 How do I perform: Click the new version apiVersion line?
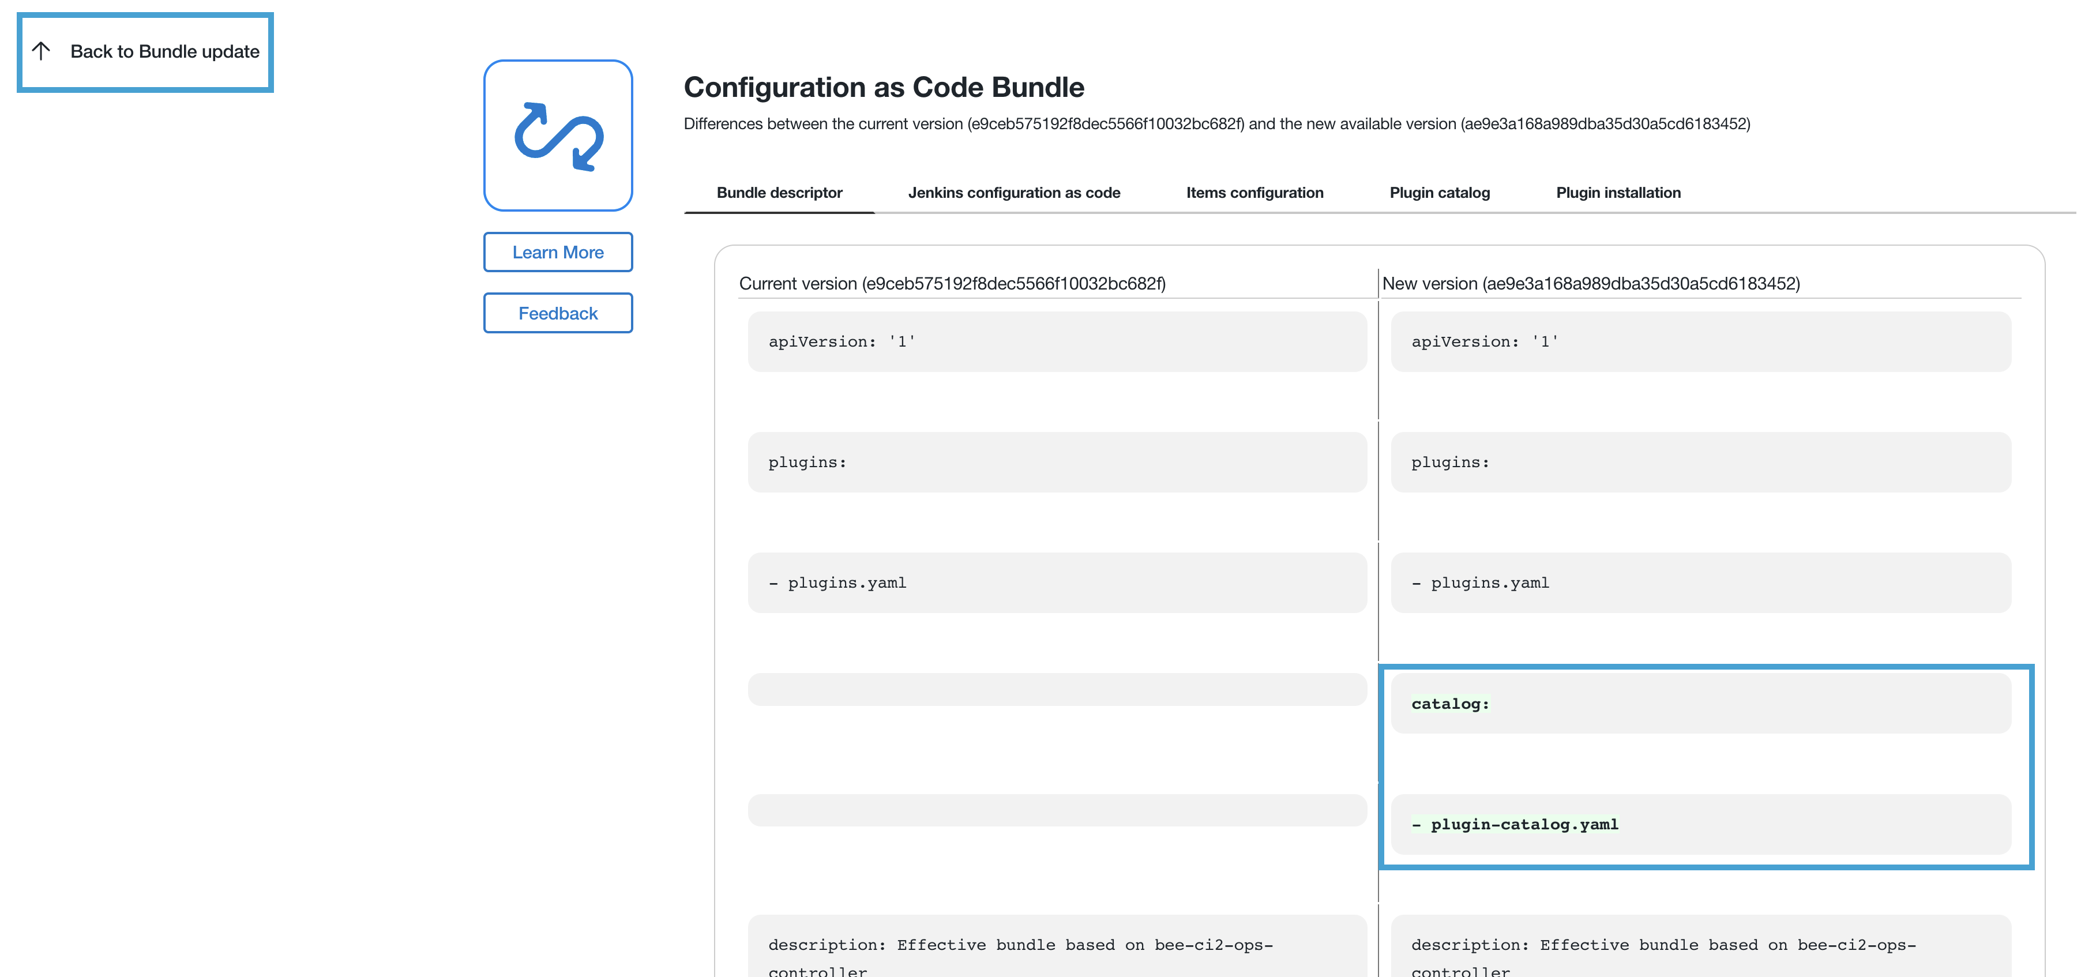point(1484,341)
